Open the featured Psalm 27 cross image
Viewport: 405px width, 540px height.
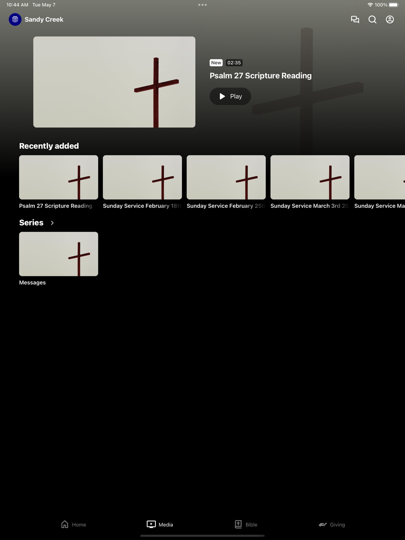coord(114,82)
